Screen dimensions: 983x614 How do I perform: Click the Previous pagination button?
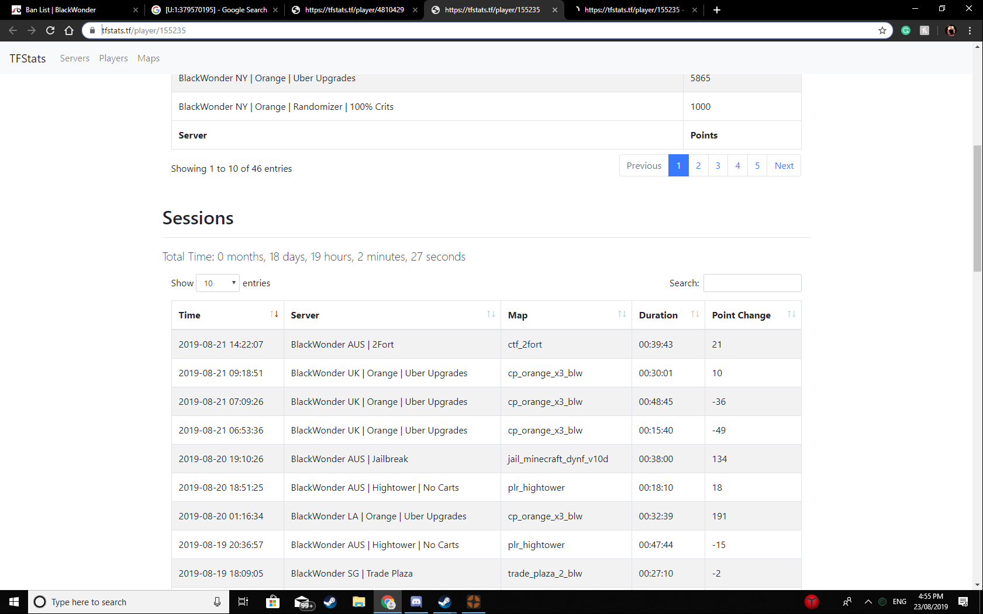pos(644,166)
